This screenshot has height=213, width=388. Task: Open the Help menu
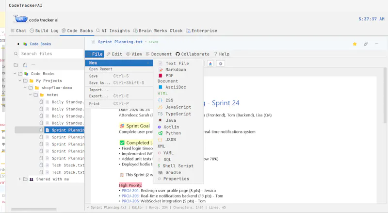[222, 54]
